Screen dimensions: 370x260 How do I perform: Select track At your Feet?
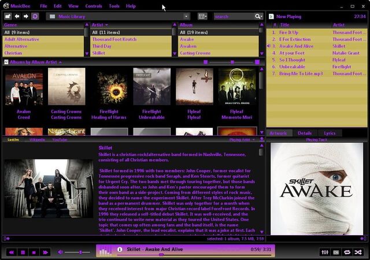pos(317,53)
